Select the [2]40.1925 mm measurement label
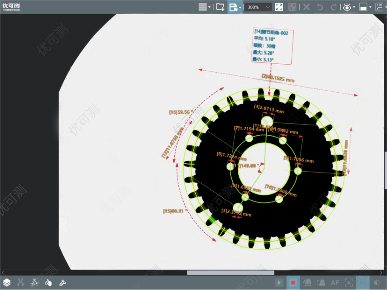 (278, 78)
